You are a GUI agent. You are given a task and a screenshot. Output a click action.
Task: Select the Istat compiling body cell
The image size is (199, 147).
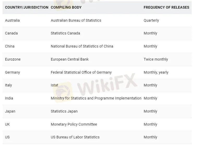[x=54, y=85]
